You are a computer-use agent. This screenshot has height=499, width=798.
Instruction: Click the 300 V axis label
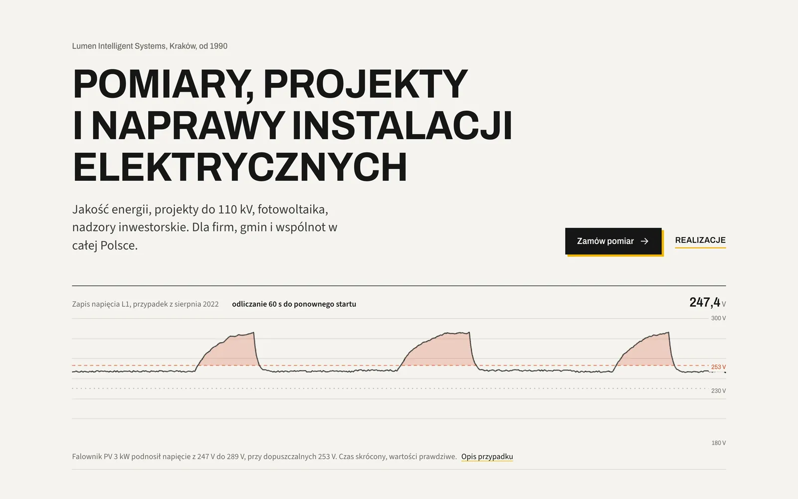pyautogui.click(x=718, y=318)
